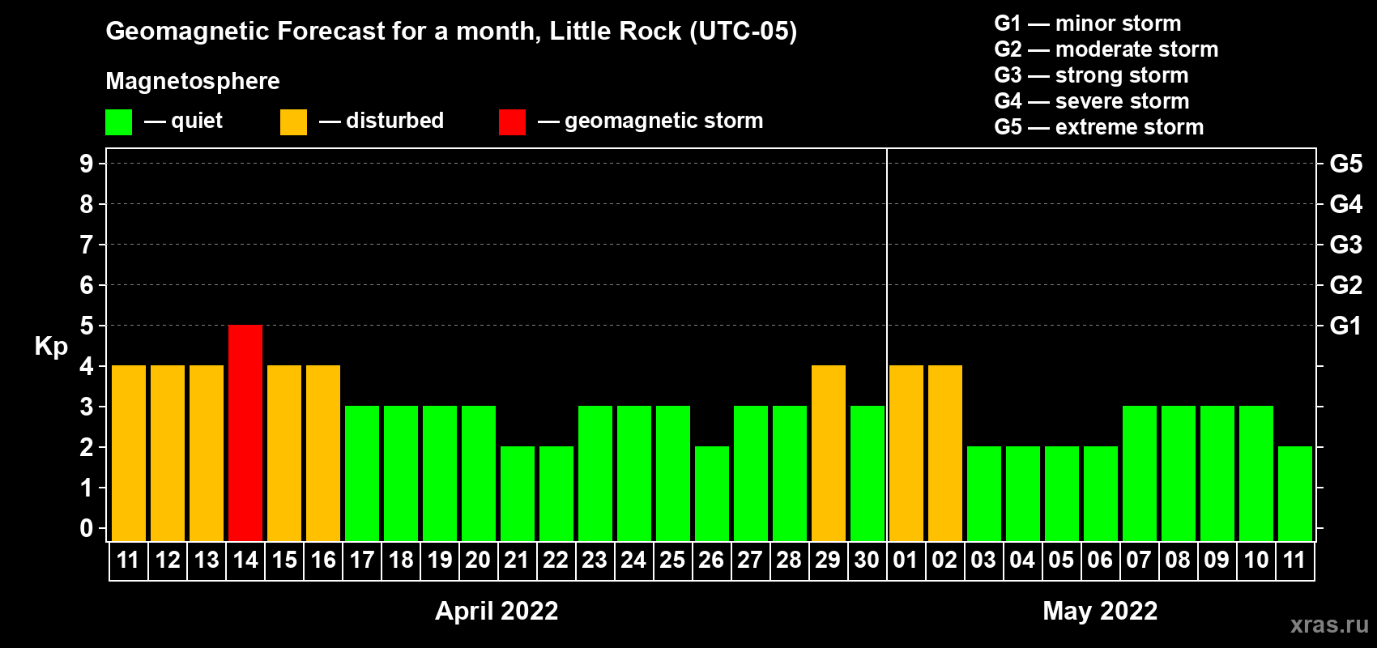Viewport: 1377px width, 648px height.
Task: Click date cell 26 in April
Action: point(712,561)
